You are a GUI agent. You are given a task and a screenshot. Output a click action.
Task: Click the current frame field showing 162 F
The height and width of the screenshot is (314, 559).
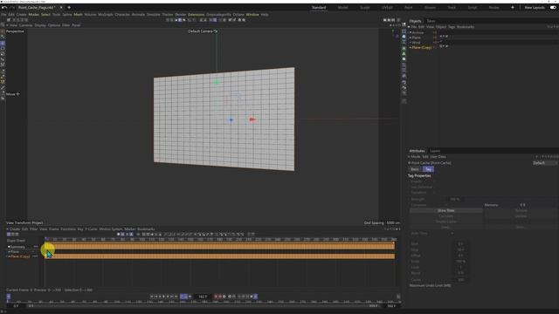tap(203, 297)
